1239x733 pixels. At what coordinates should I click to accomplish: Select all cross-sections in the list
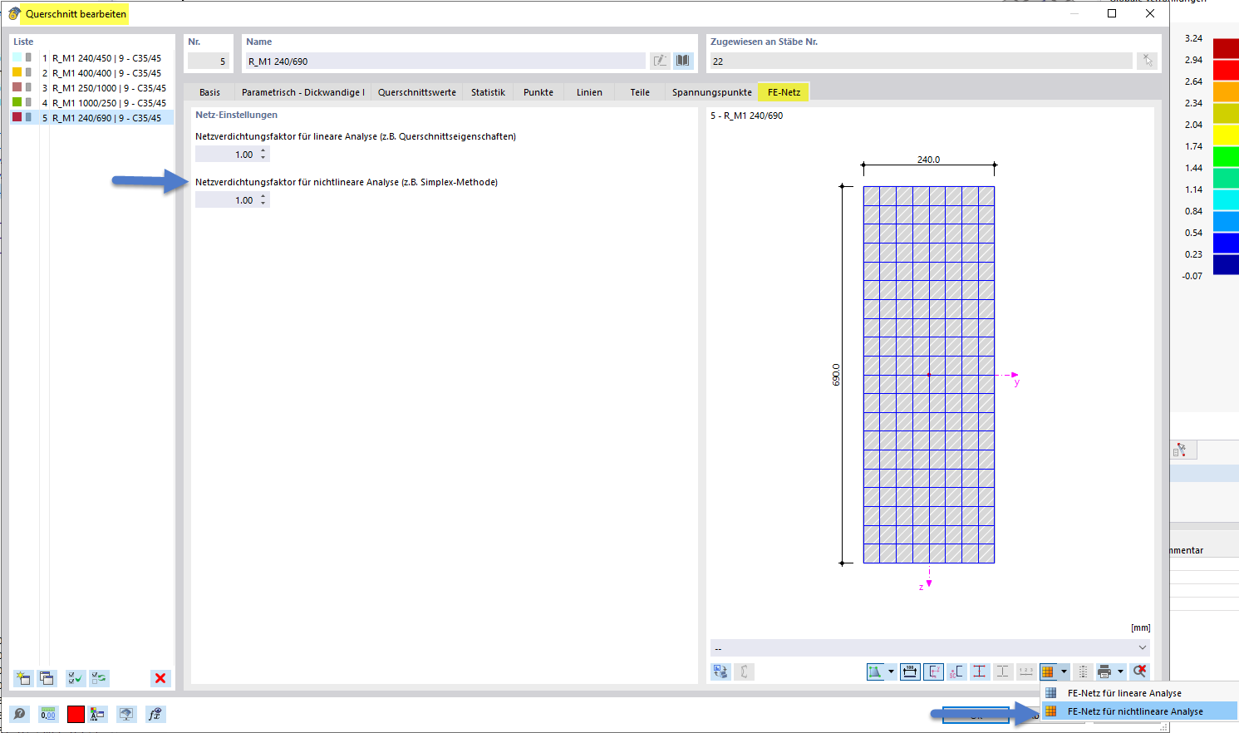coord(75,678)
